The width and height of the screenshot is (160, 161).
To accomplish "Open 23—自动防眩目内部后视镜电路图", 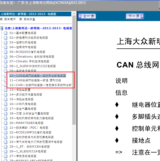I will tap(32, 137).
